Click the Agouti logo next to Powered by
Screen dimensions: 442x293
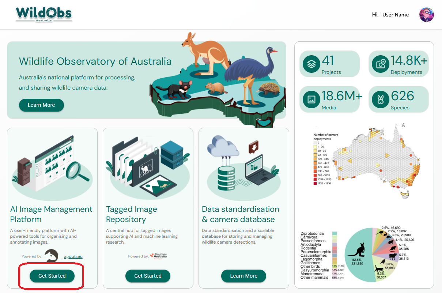(51, 256)
